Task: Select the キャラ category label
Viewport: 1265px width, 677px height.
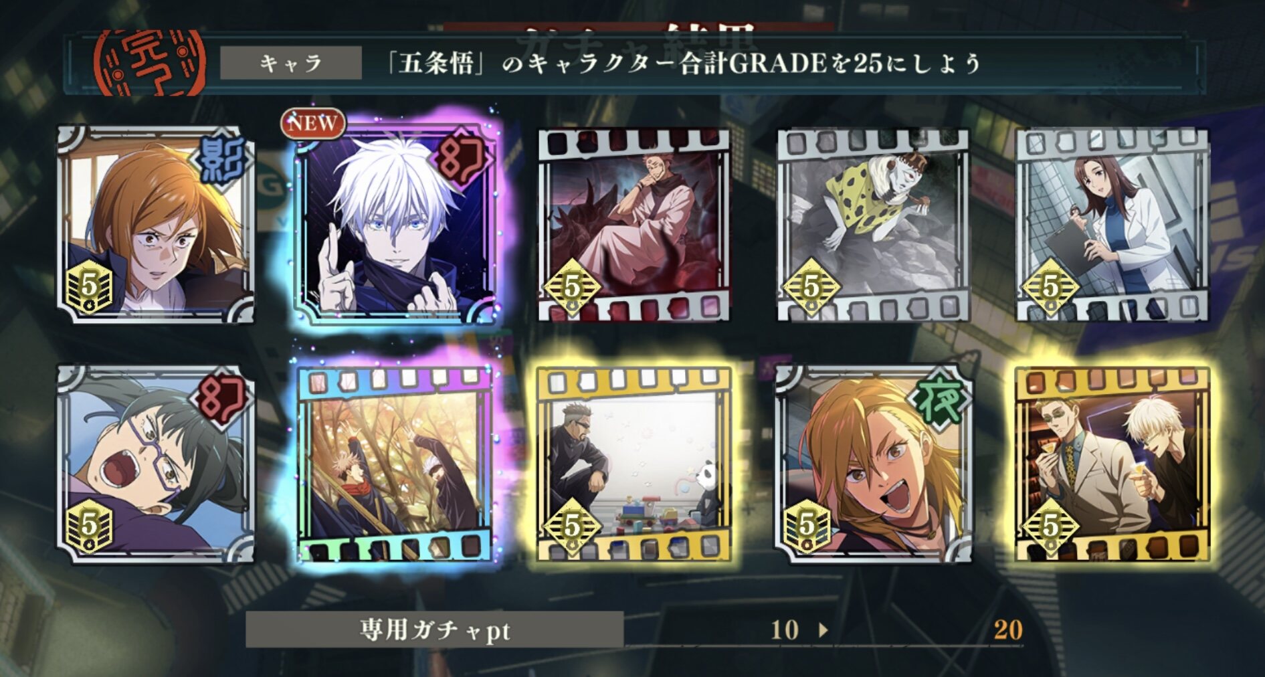Action: pos(291,64)
